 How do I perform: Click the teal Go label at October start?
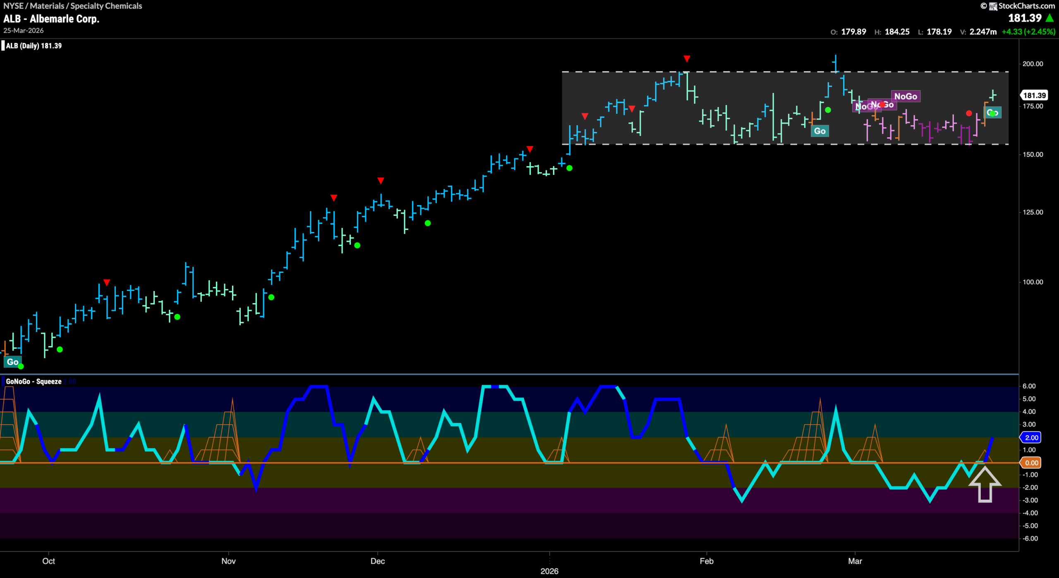coord(12,362)
